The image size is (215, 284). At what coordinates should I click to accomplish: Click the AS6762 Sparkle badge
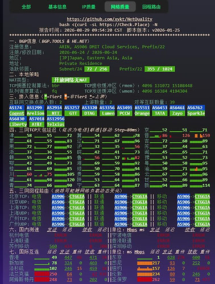pyautogui.click(x=196, y=110)
